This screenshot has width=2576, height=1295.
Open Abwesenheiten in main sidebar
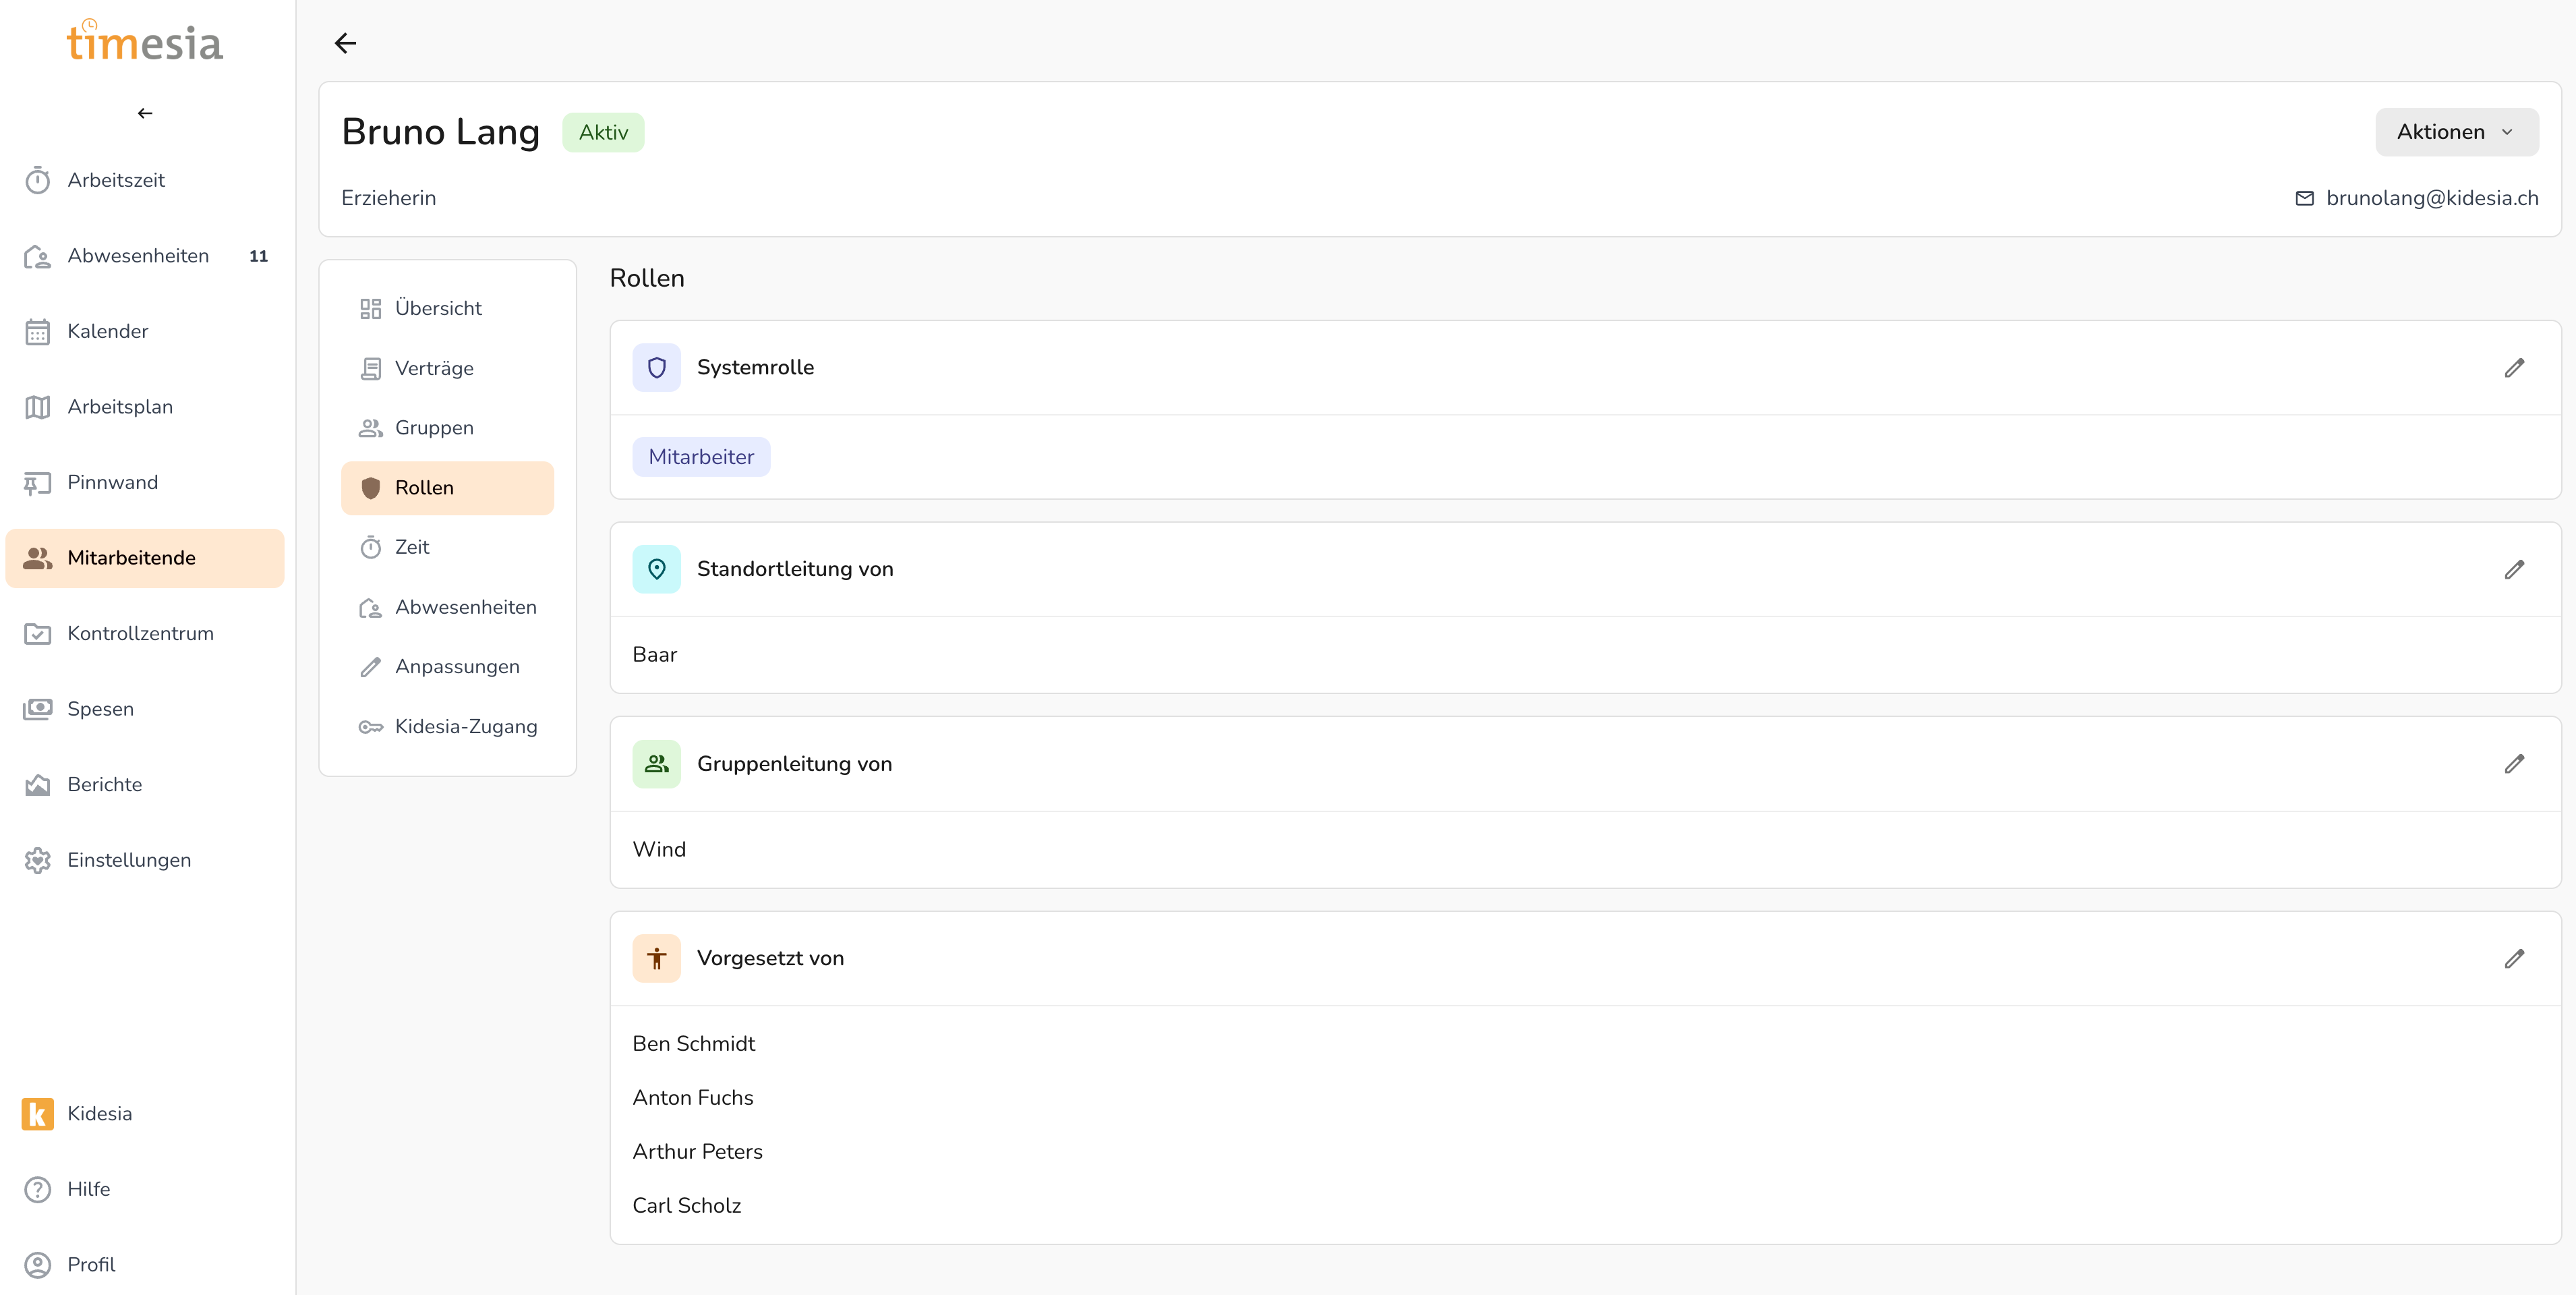tap(138, 256)
